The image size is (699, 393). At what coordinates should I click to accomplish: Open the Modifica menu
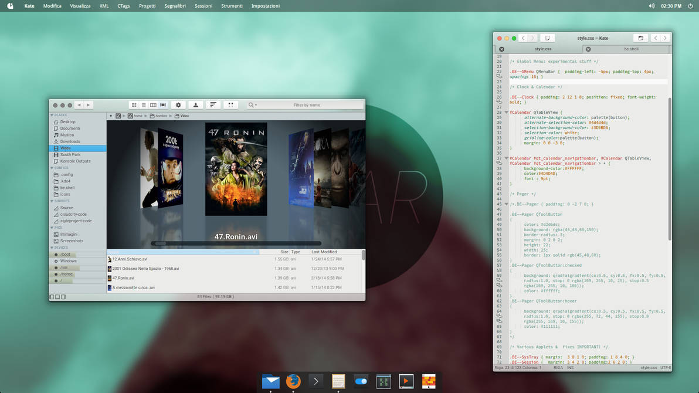52,6
